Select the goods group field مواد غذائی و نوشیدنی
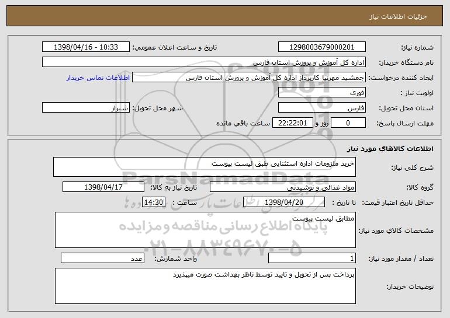 (x=283, y=187)
